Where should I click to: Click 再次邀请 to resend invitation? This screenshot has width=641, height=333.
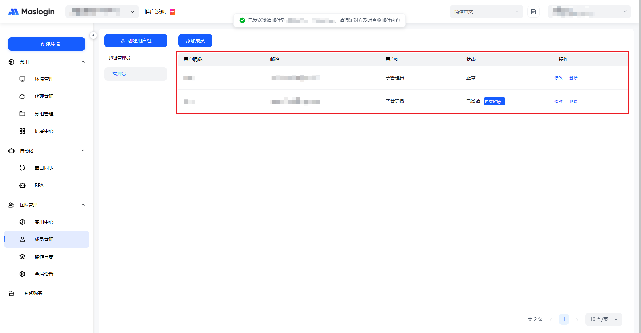[x=494, y=101]
